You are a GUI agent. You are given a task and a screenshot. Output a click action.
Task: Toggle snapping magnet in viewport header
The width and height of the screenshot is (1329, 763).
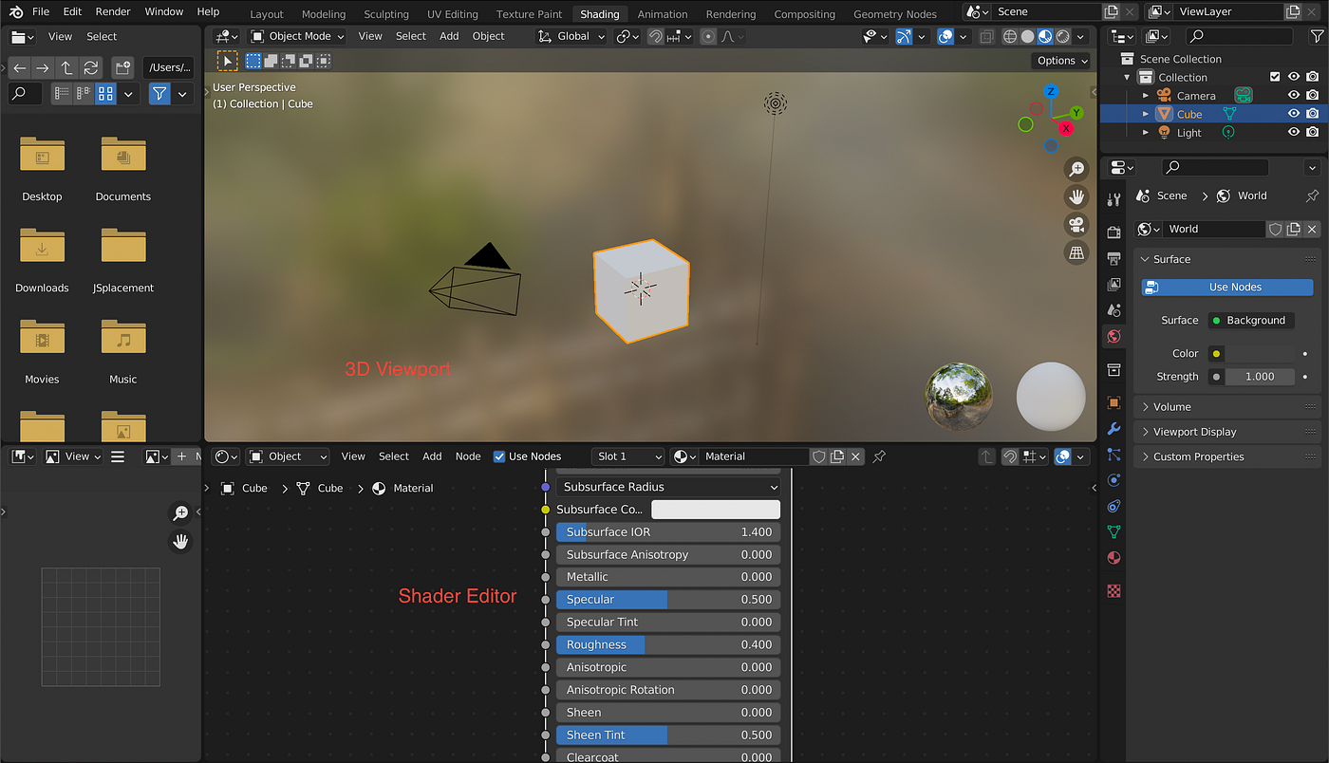[656, 36]
